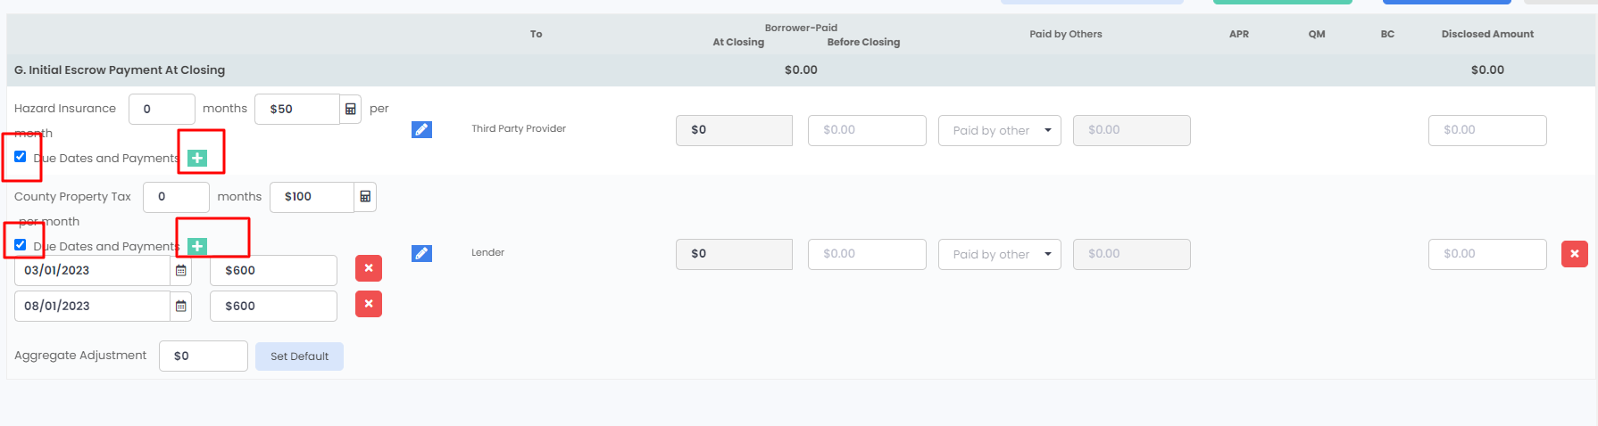1598x426 pixels.
Task: Click the County Property Tax calculator icon
Action: [x=365, y=197]
